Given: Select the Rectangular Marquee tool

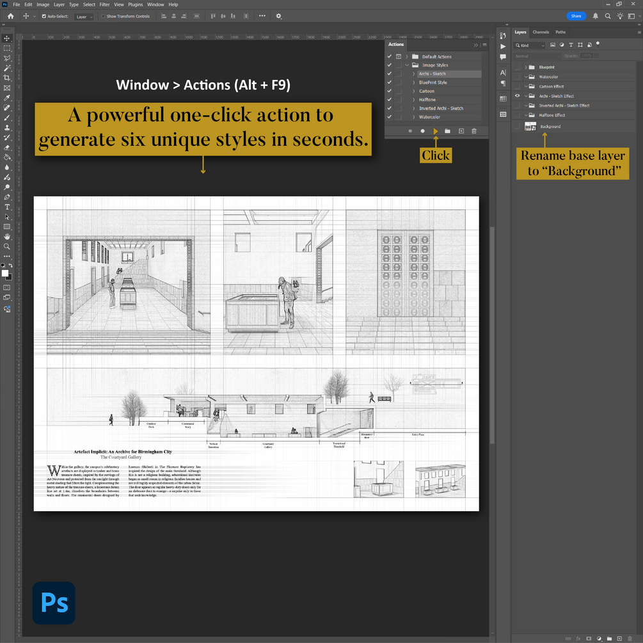Looking at the screenshot, I should (x=7, y=49).
